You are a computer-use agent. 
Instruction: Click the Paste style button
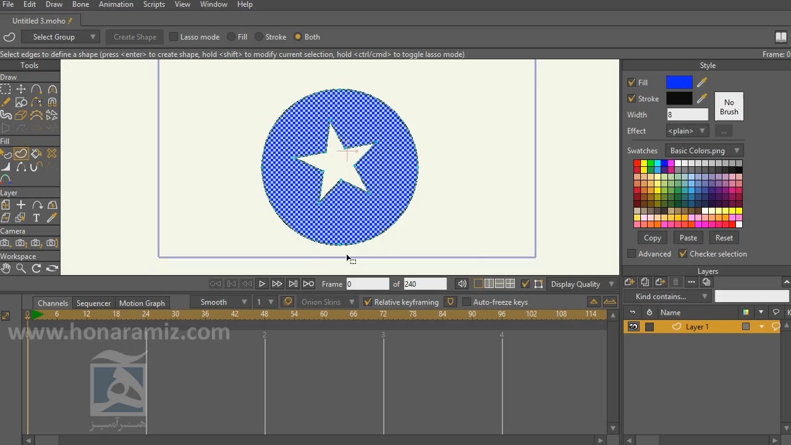[688, 238]
